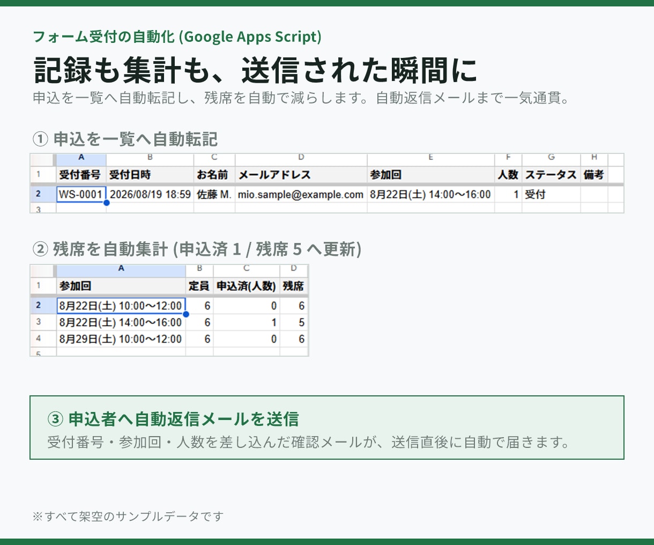Click the timestamp 2026/08/19 18:59 cell
This screenshot has height=545, width=654.
point(150,194)
